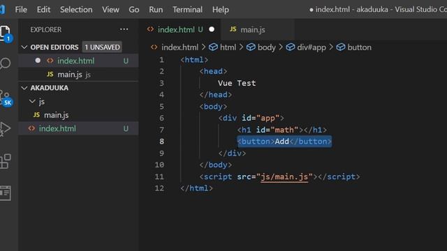Open the Terminal menu

coord(187,9)
